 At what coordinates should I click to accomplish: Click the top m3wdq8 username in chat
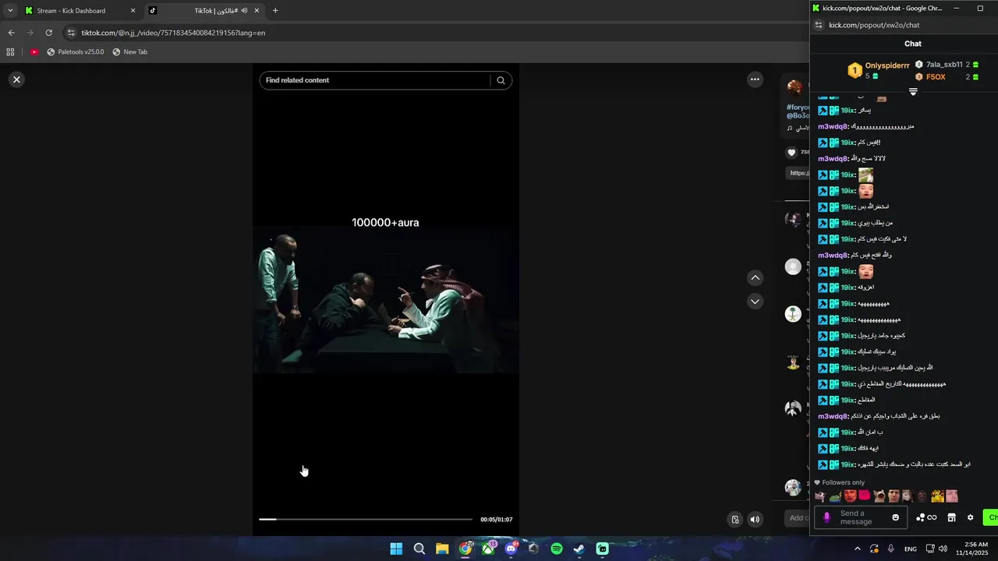coord(833,126)
